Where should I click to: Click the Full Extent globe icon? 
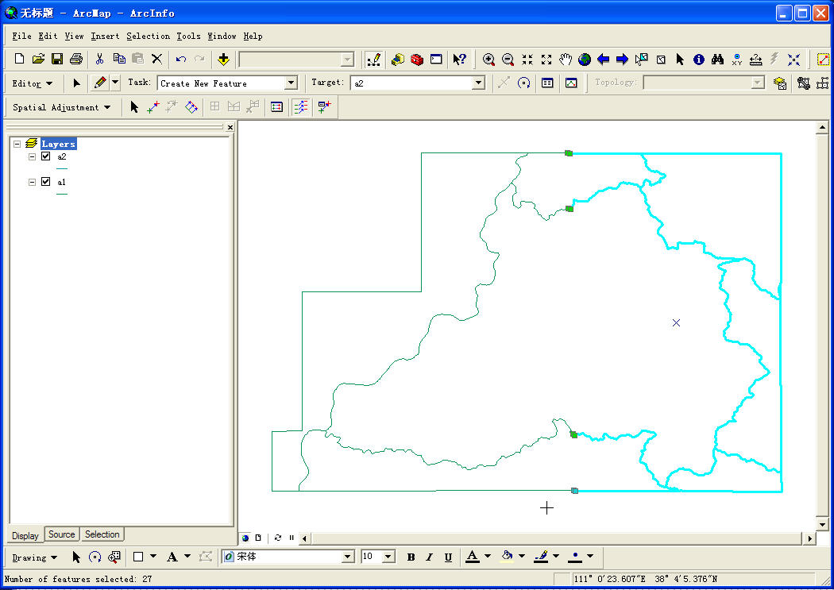point(585,60)
